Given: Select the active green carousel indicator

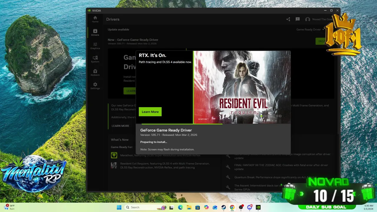Looking at the screenshot, I should tap(261, 116).
